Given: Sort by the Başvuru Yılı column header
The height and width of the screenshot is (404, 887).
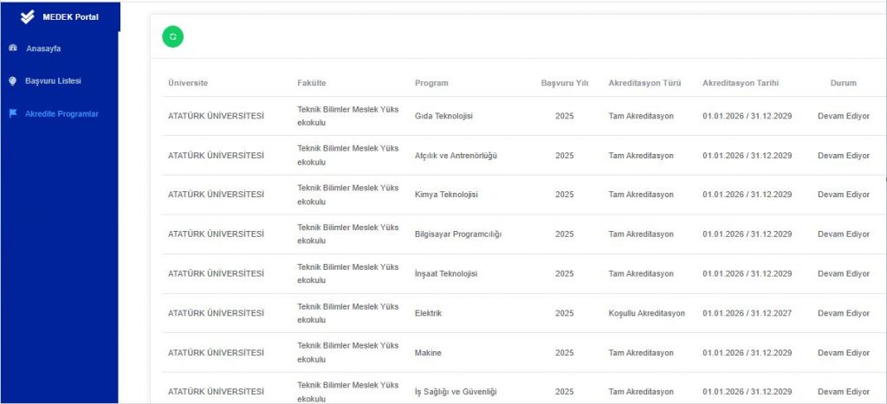Looking at the screenshot, I should (x=564, y=83).
